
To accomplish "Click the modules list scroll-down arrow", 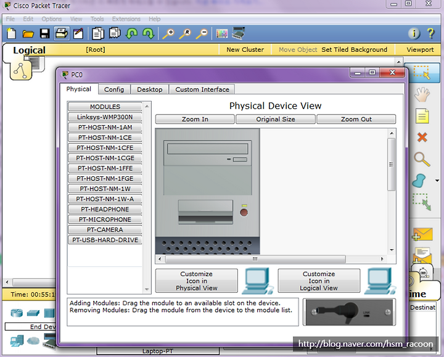I will tap(147, 289).
